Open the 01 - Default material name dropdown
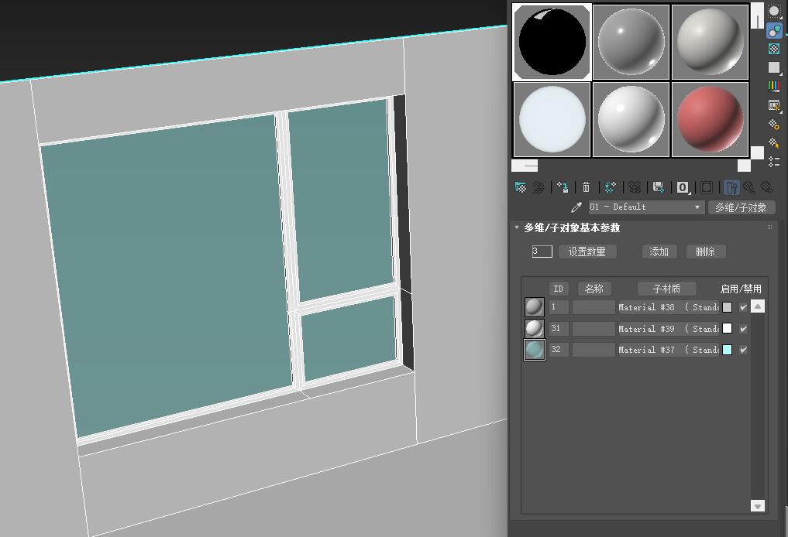The width and height of the screenshot is (788, 537). 697,207
